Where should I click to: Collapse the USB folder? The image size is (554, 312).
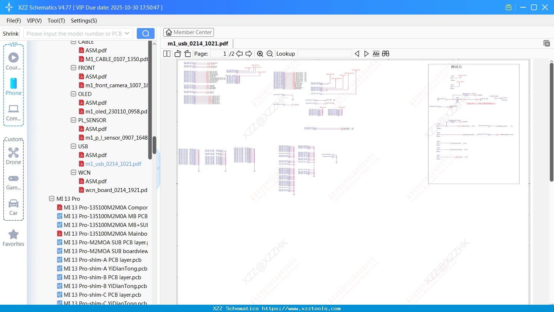[x=73, y=146]
